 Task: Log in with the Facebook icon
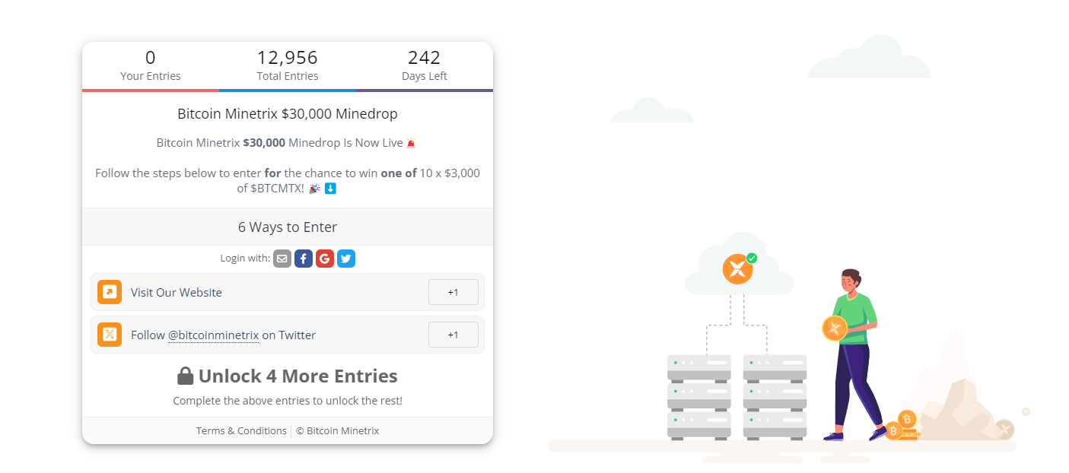(304, 259)
